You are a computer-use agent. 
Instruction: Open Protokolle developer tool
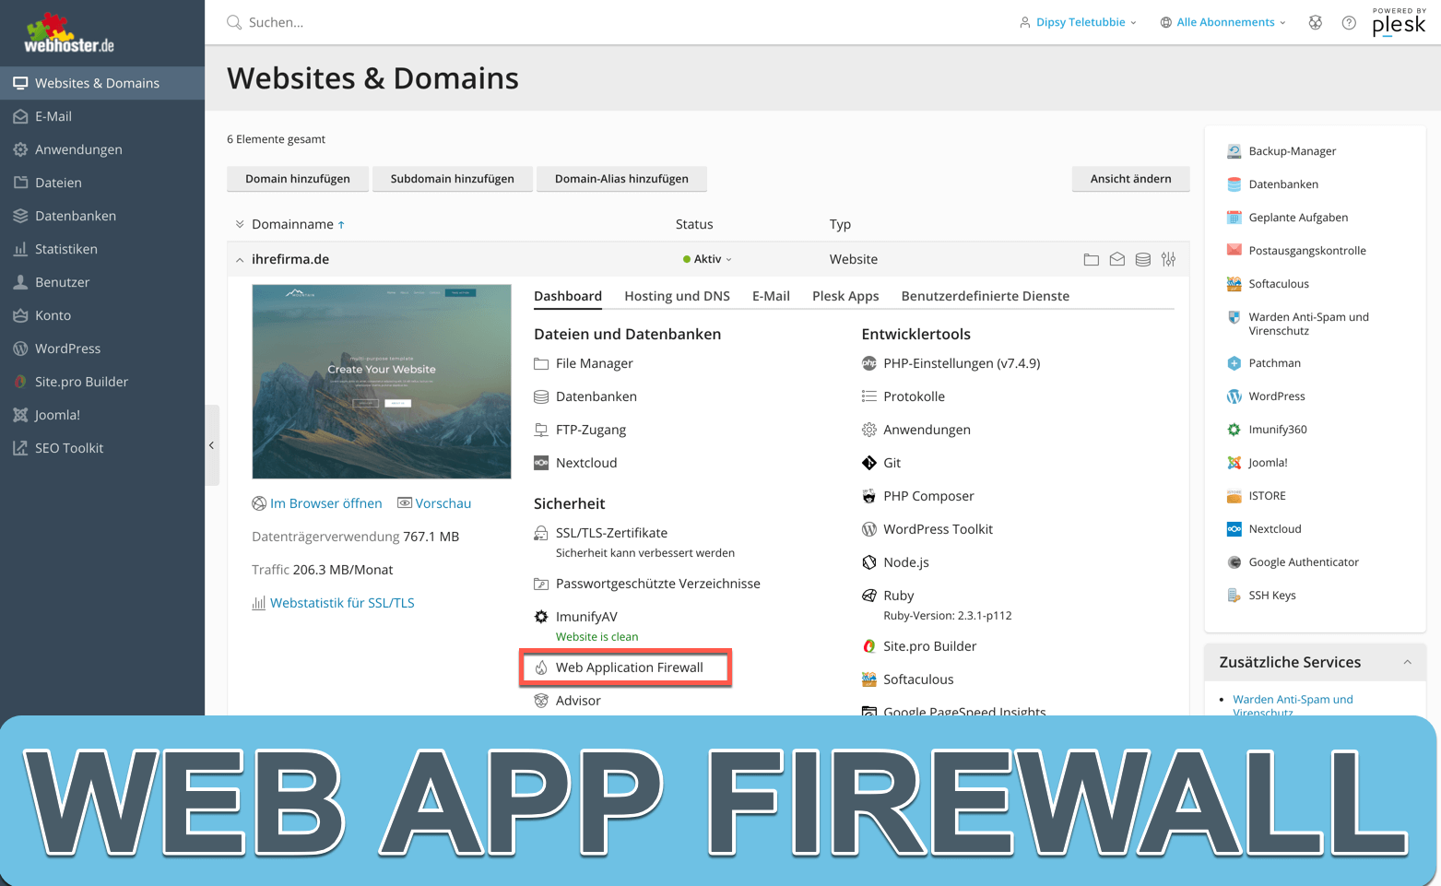[x=904, y=396]
